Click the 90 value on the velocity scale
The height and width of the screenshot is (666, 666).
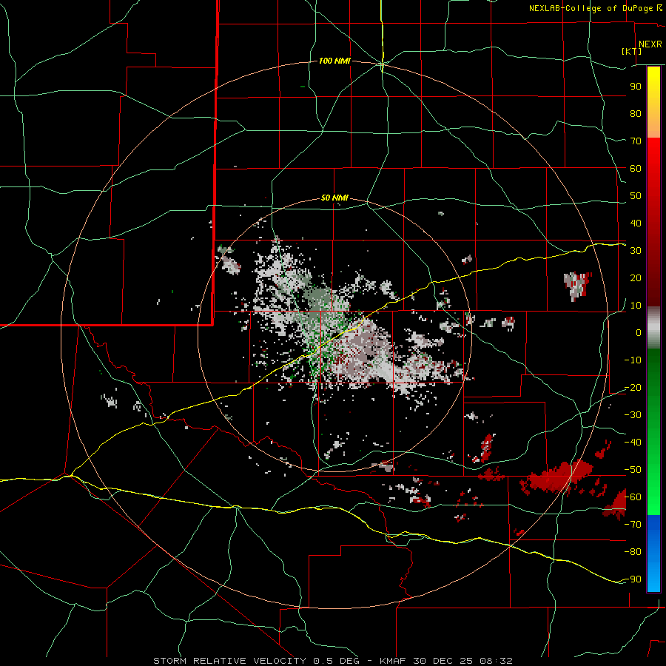[x=636, y=87]
